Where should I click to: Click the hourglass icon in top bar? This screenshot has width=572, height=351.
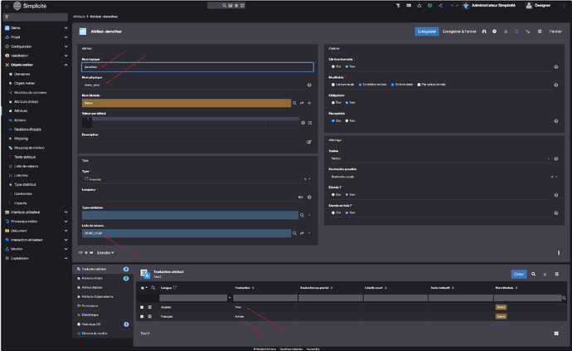coord(398,6)
